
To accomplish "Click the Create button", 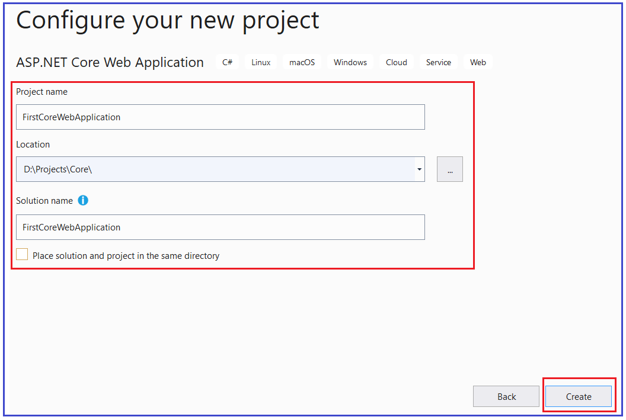I will pyautogui.click(x=578, y=396).
